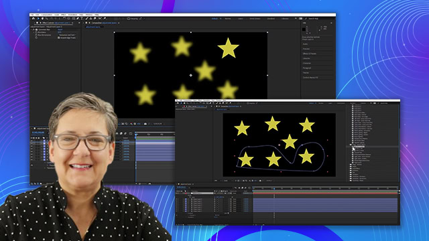This screenshot has height=241, width=429.
Task: Switch to Small Screen workspace
Action: 255,19
